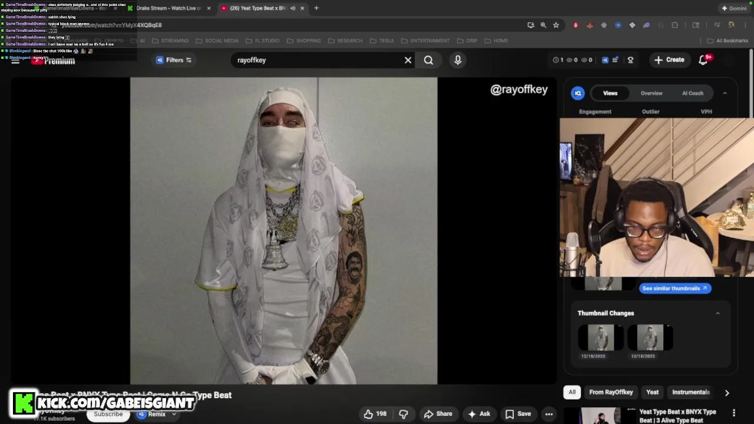754x424 pixels.
Task: Bookmark this page with star icon
Action: point(555,25)
